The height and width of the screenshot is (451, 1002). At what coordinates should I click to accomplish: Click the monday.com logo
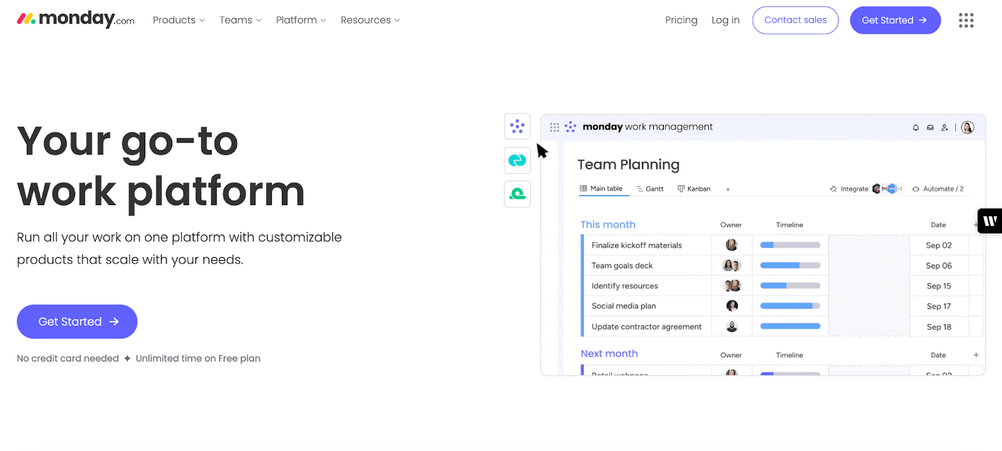(x=76, y=19)
